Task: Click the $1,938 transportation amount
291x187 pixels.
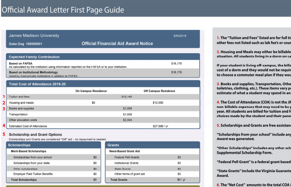Action: click(x=127, y=114)
